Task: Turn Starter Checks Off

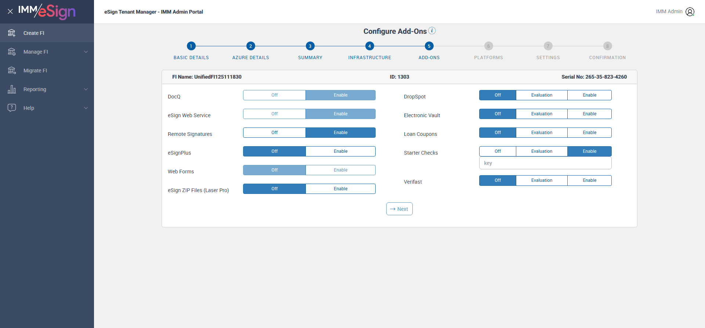Action: [x=498, y=151]
